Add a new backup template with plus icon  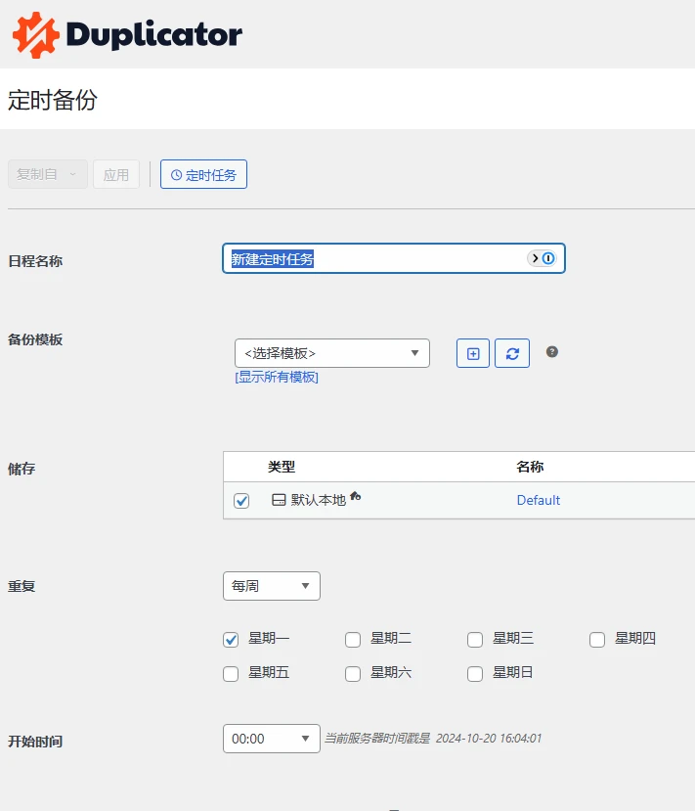(x=473, y=353)
